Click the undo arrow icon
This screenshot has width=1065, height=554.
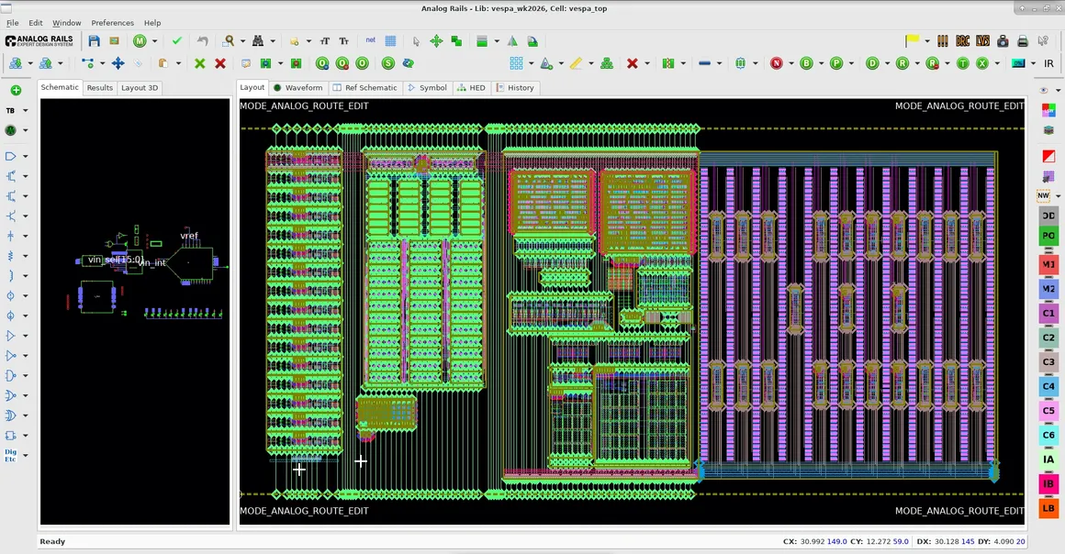[202, 41]
